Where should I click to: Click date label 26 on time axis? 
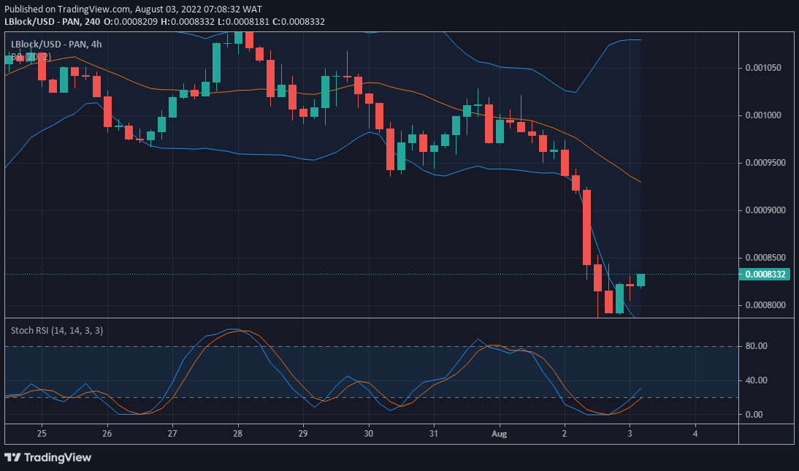[107, 434]
